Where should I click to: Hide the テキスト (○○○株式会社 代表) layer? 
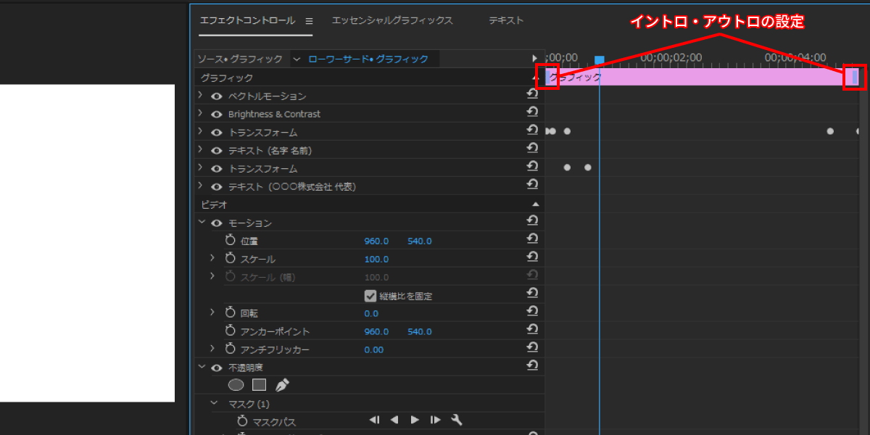click(x=216, y=186)
